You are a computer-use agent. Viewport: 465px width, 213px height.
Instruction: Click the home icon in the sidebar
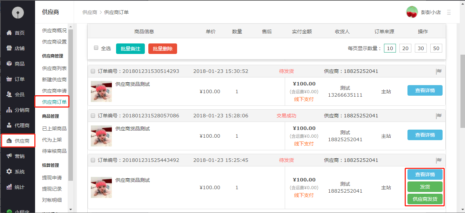click(x=9, y=33)
